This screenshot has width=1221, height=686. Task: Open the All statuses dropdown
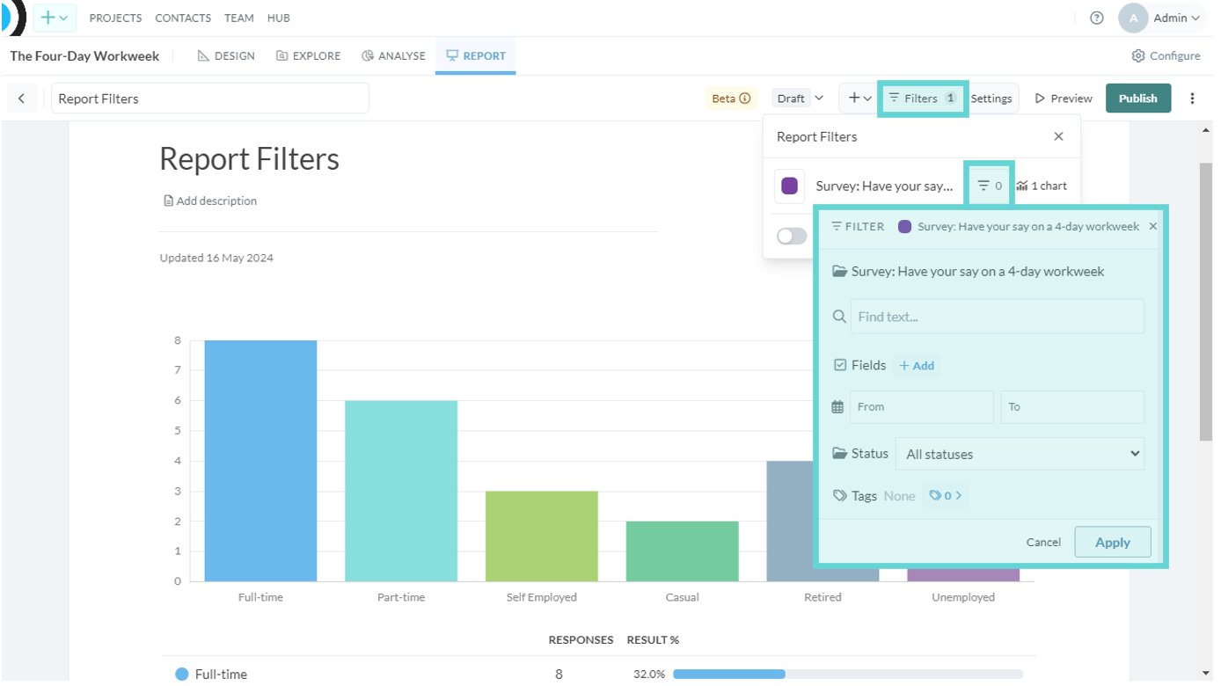1020,454
